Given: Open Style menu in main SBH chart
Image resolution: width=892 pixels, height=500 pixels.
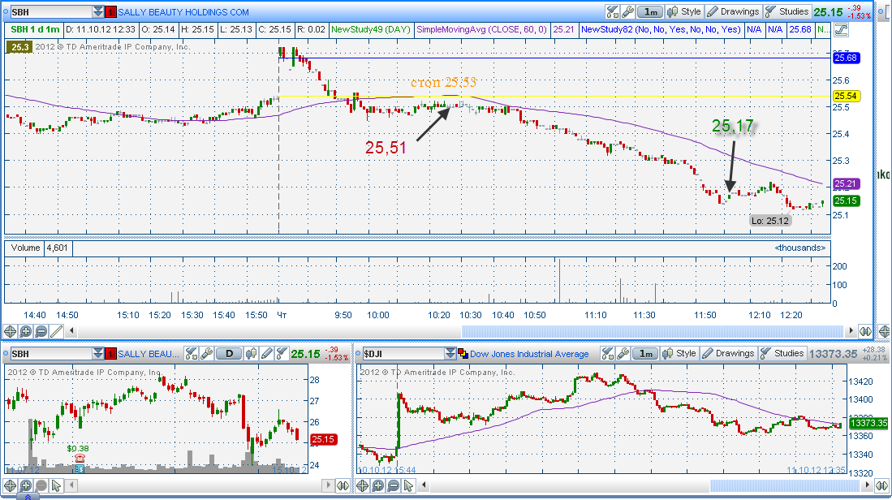Looking at the screenshot, I should (684, 11).
